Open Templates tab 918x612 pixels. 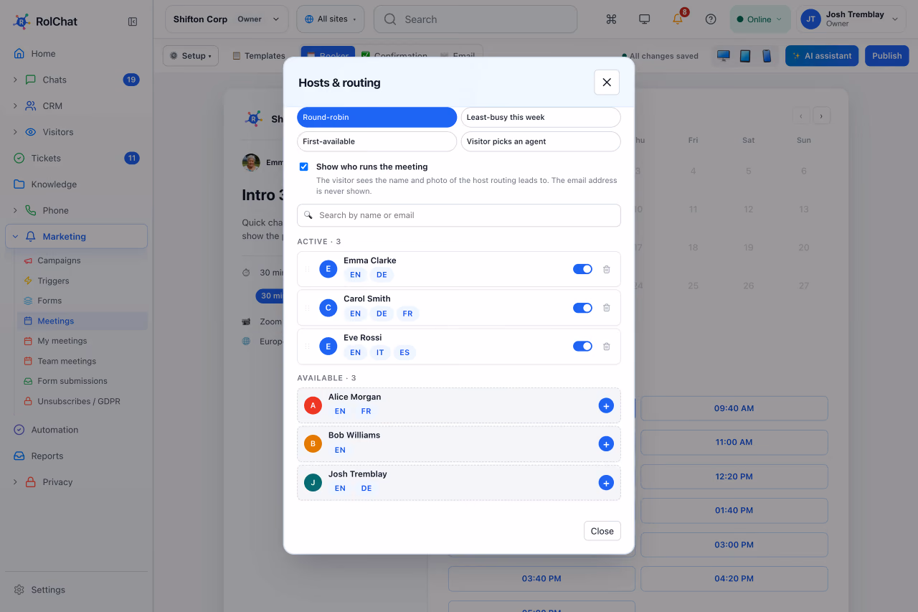pyautogui.click(x=259, y=56)
